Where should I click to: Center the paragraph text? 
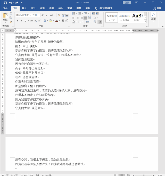click(x=78, y=18)
